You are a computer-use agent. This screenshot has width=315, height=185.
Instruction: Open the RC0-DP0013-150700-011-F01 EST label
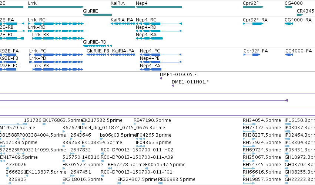(137, 172)
